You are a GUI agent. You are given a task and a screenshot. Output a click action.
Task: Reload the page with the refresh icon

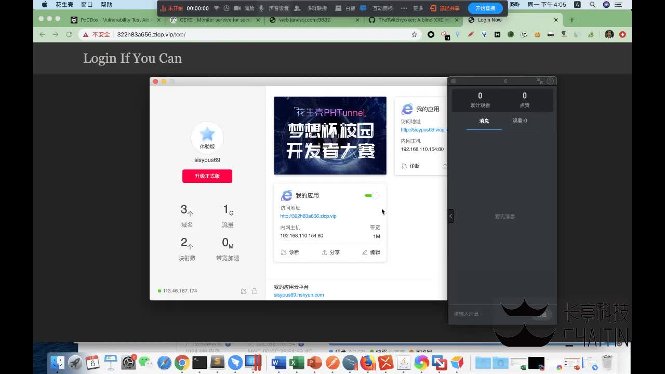[69, 34]
